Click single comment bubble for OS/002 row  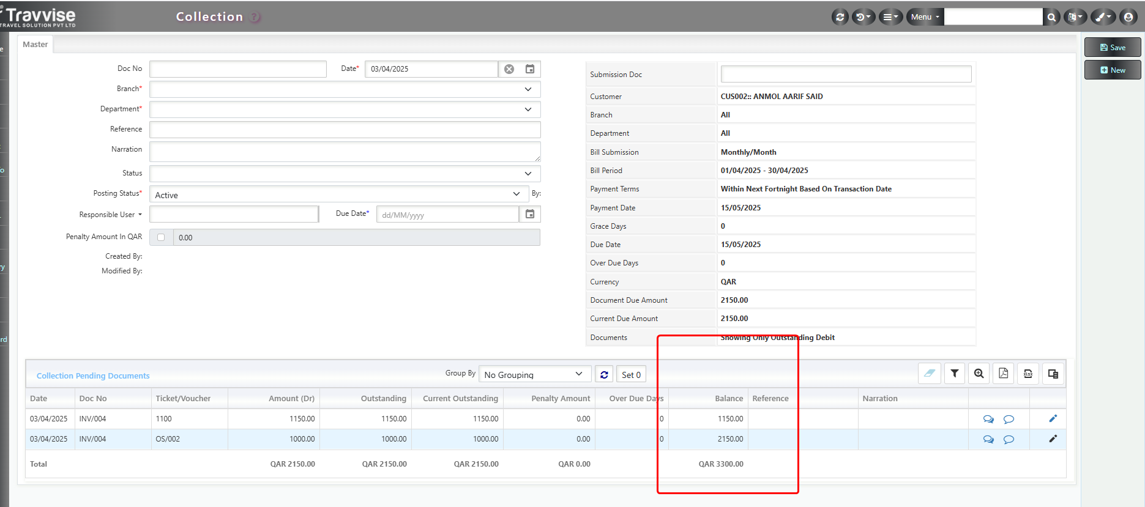(x=1009, y=439)
